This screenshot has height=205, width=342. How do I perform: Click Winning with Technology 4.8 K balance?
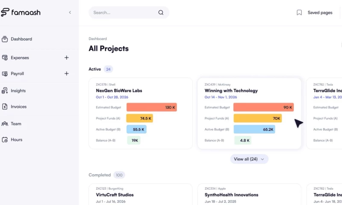[243, 141]
